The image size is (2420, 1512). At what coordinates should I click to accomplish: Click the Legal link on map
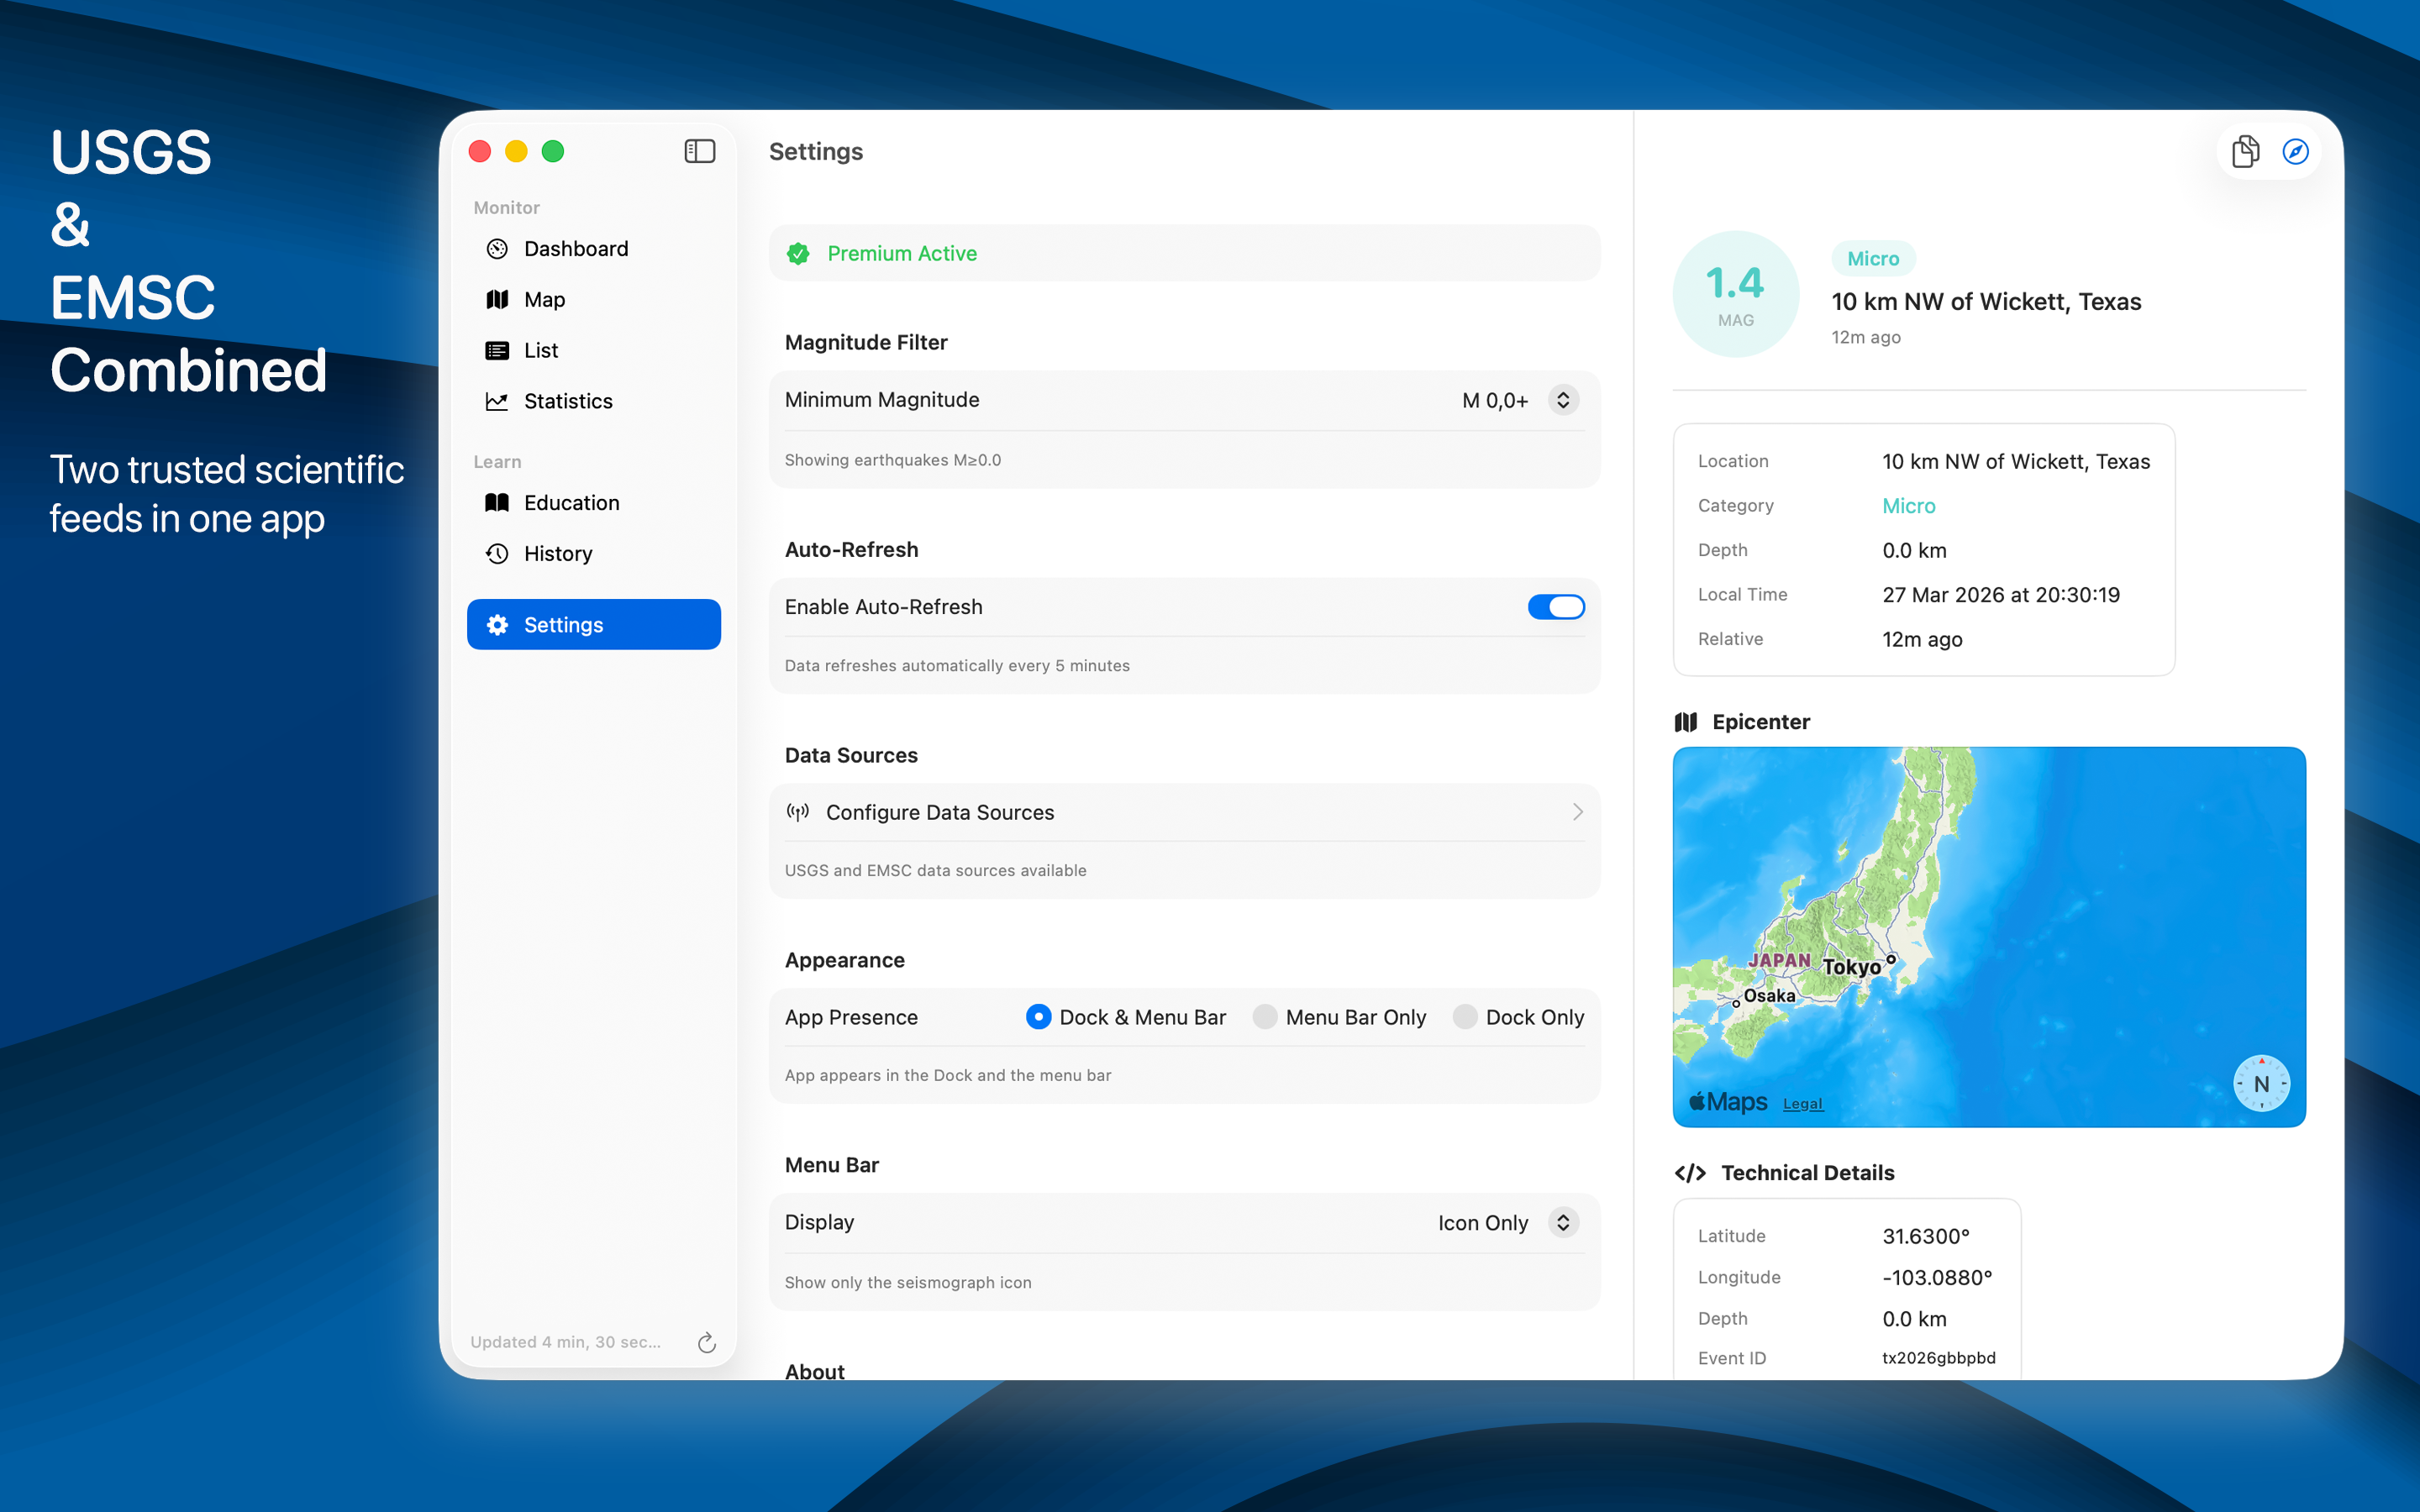tap(1802, 1104)
